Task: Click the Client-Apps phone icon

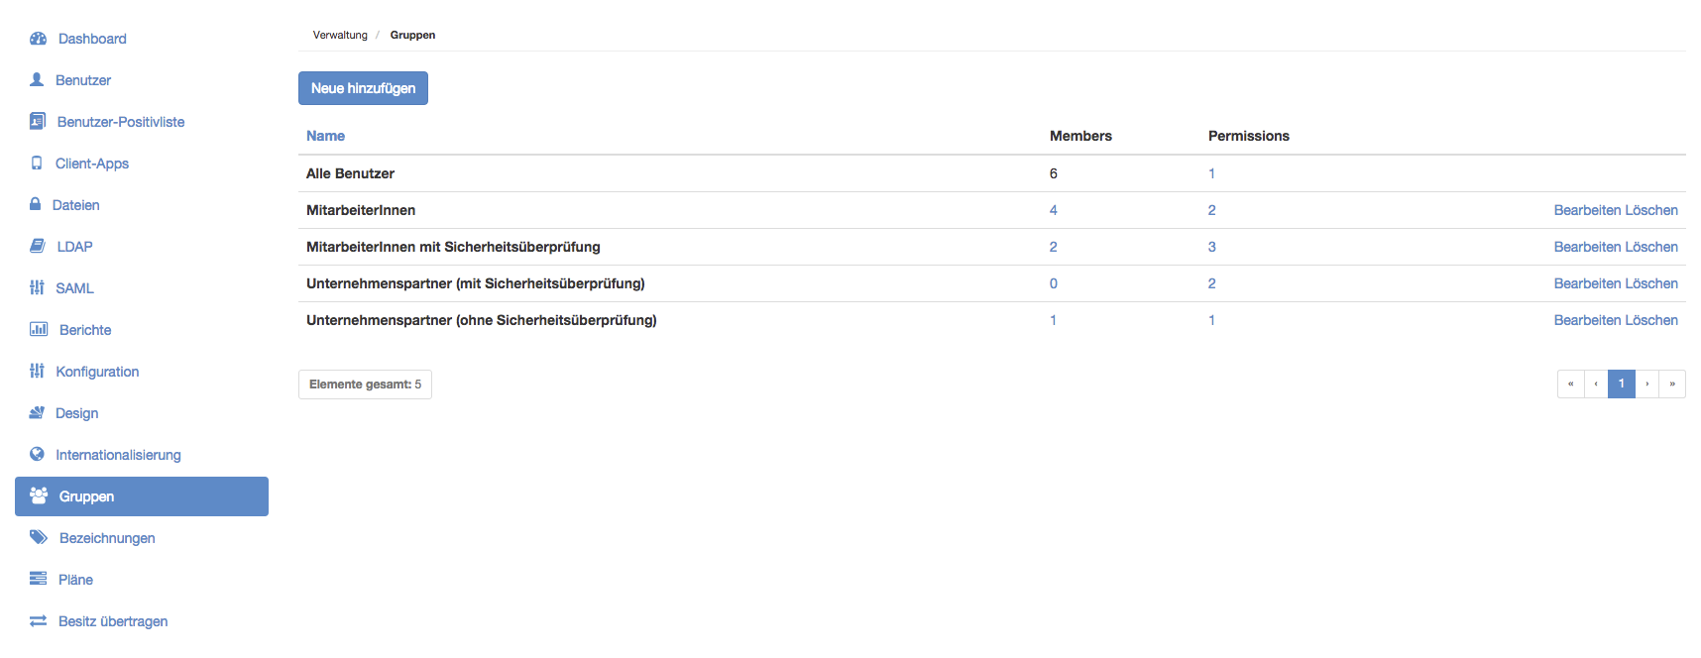Action: (37, 164)
